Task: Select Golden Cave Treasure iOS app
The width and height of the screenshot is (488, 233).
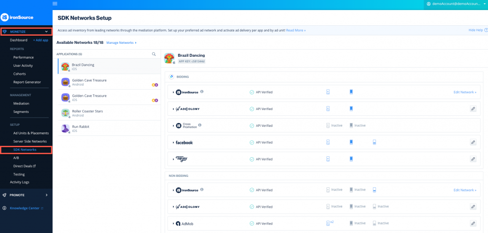Action: click(x=109, y=97)
